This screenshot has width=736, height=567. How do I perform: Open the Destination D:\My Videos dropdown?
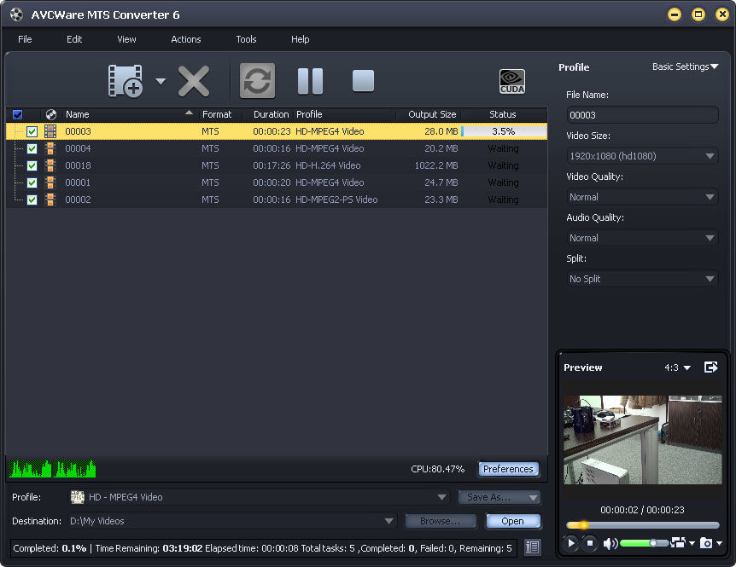click(232, 521)
